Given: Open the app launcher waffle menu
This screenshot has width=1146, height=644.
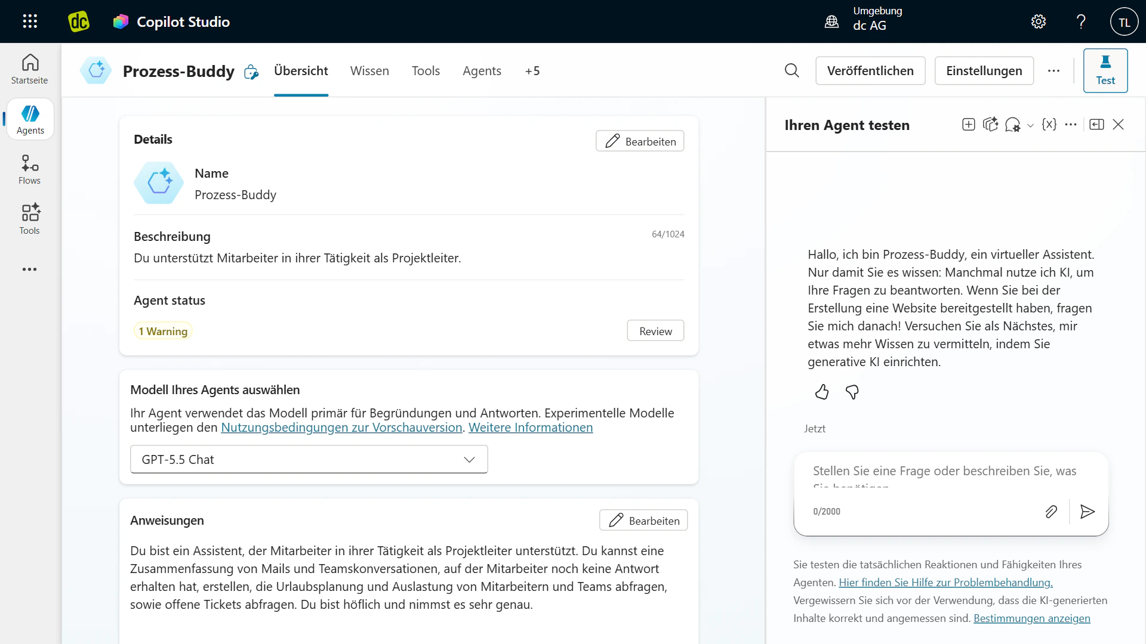Looking at the screenshot, I should click(30, 21).
